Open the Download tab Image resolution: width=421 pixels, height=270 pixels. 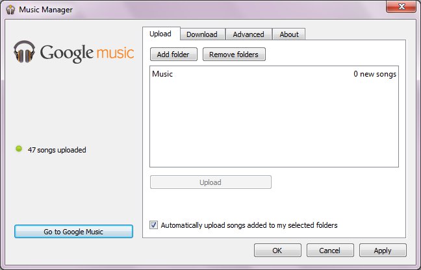[x=202, y=34]
